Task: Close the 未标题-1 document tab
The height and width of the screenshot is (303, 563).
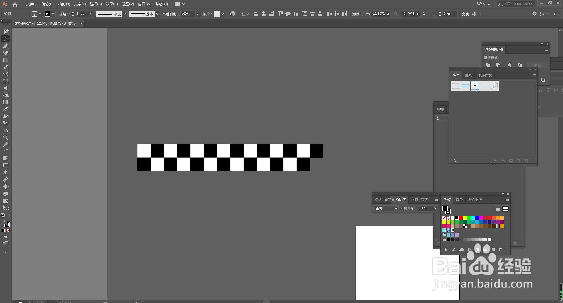Action: point(82,23)
